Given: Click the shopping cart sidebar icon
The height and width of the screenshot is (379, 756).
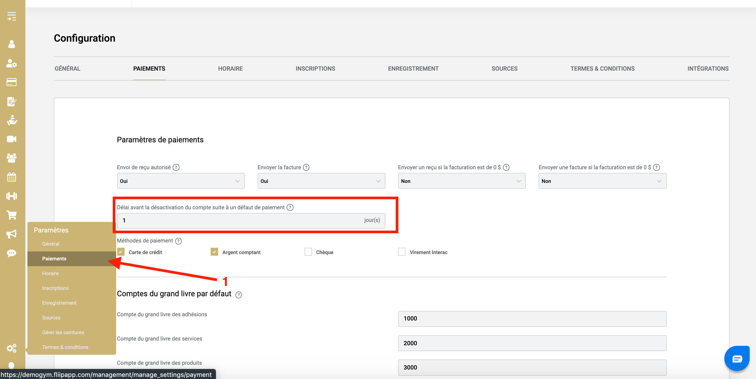Looking at the screenshot, I should click(12, 215).
